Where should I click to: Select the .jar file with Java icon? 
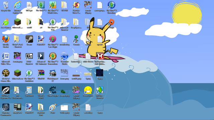29,5
